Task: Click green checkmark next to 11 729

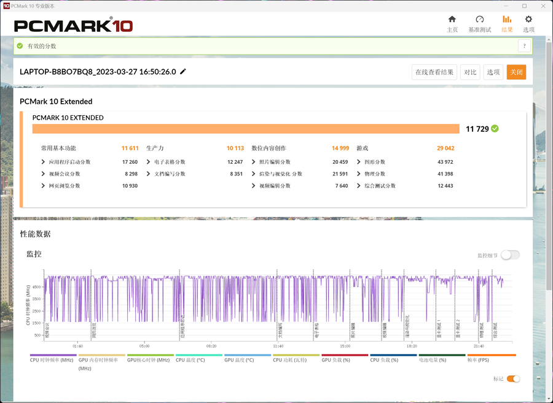Action: click(x=495, y=128)
